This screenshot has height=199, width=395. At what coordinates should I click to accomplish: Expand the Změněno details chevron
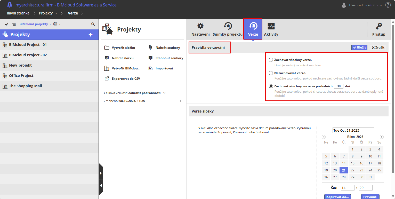pyautogui.click(x=180, y=101)
